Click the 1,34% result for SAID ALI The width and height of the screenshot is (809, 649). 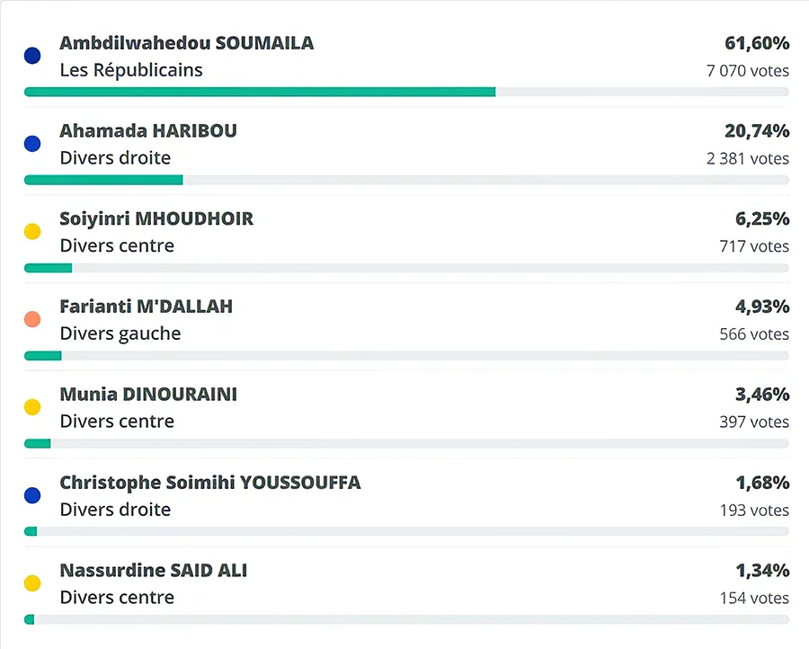tap(762, 570)
